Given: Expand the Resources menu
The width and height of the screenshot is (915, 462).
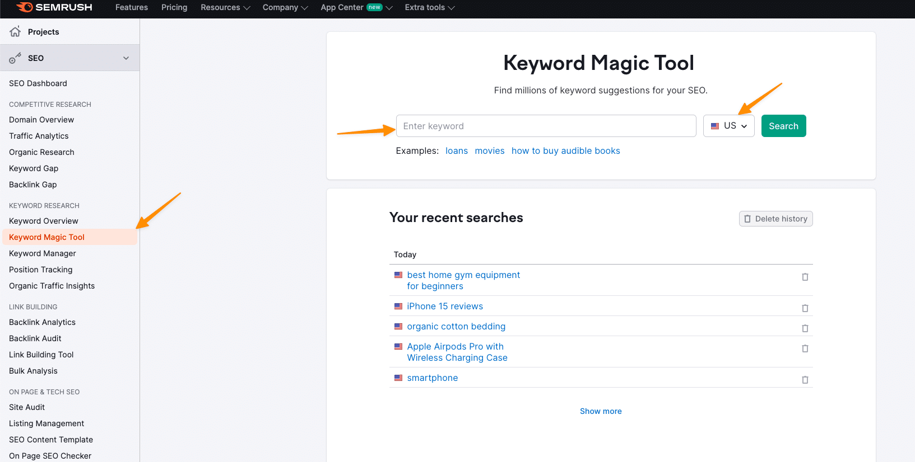Looking at the screenshot, I should [225, 7].
